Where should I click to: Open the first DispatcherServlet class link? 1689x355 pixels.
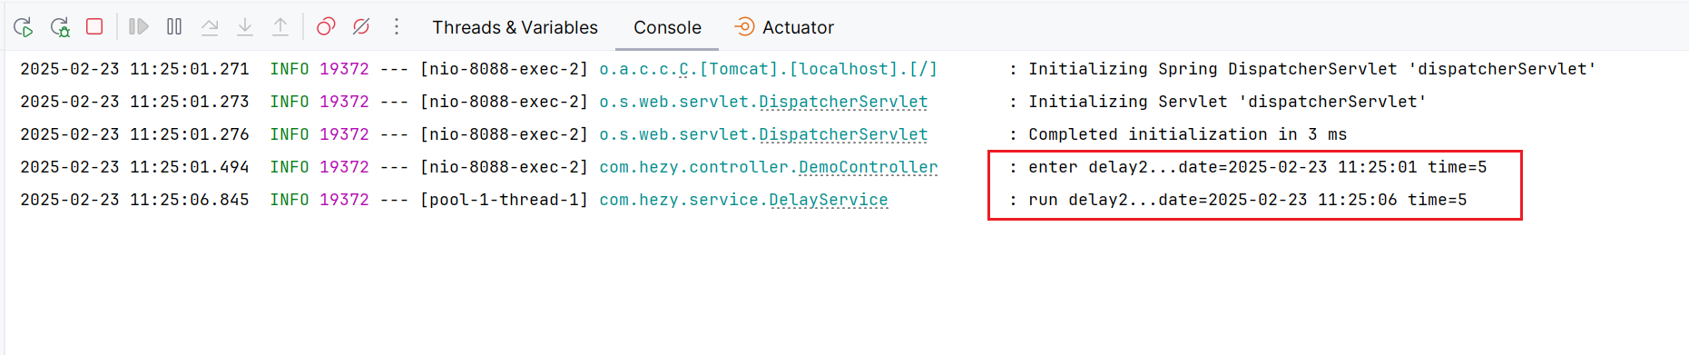[843, 102]
